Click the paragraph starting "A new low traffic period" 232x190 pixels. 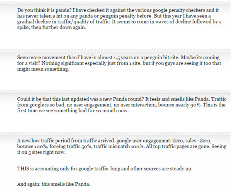(122, 146)
